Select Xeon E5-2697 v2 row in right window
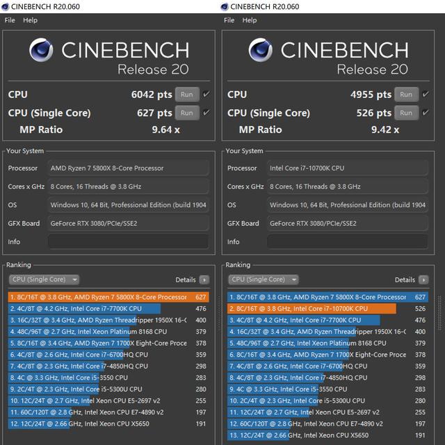Image resolution: width=445 pixels, height=445 pixels. pos(327,412)
